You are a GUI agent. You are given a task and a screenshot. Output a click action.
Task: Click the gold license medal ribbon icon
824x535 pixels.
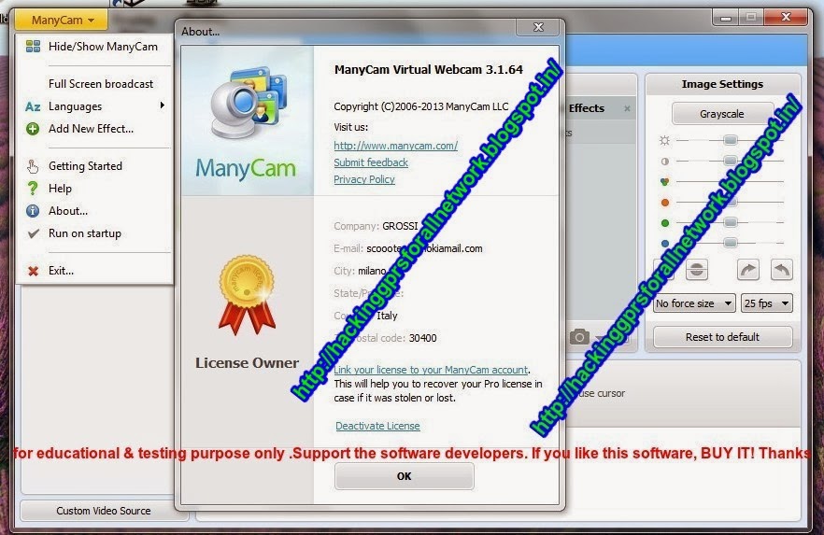click(247, 294)
